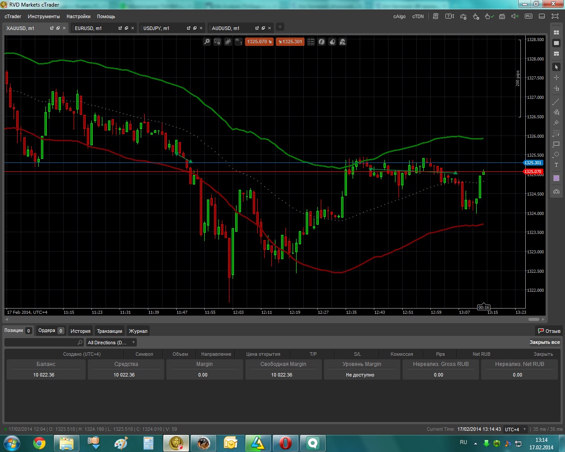Open chart viewing options settings icon
565x452 pixels.
point(218,41)
